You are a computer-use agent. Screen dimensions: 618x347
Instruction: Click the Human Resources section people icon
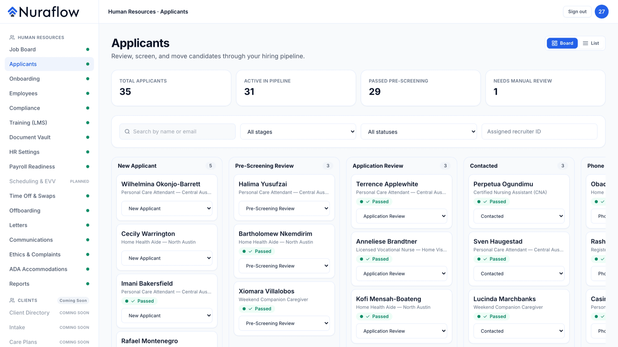[12, 37]
